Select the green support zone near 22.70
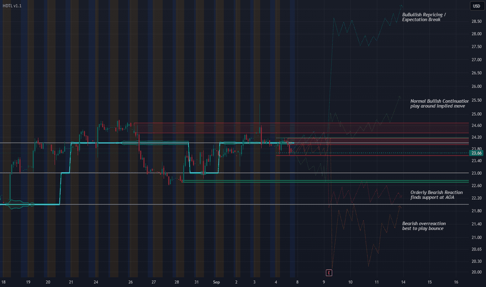Image resolution: width=486 pixels, height=287 pixels. tap(326, 181)
